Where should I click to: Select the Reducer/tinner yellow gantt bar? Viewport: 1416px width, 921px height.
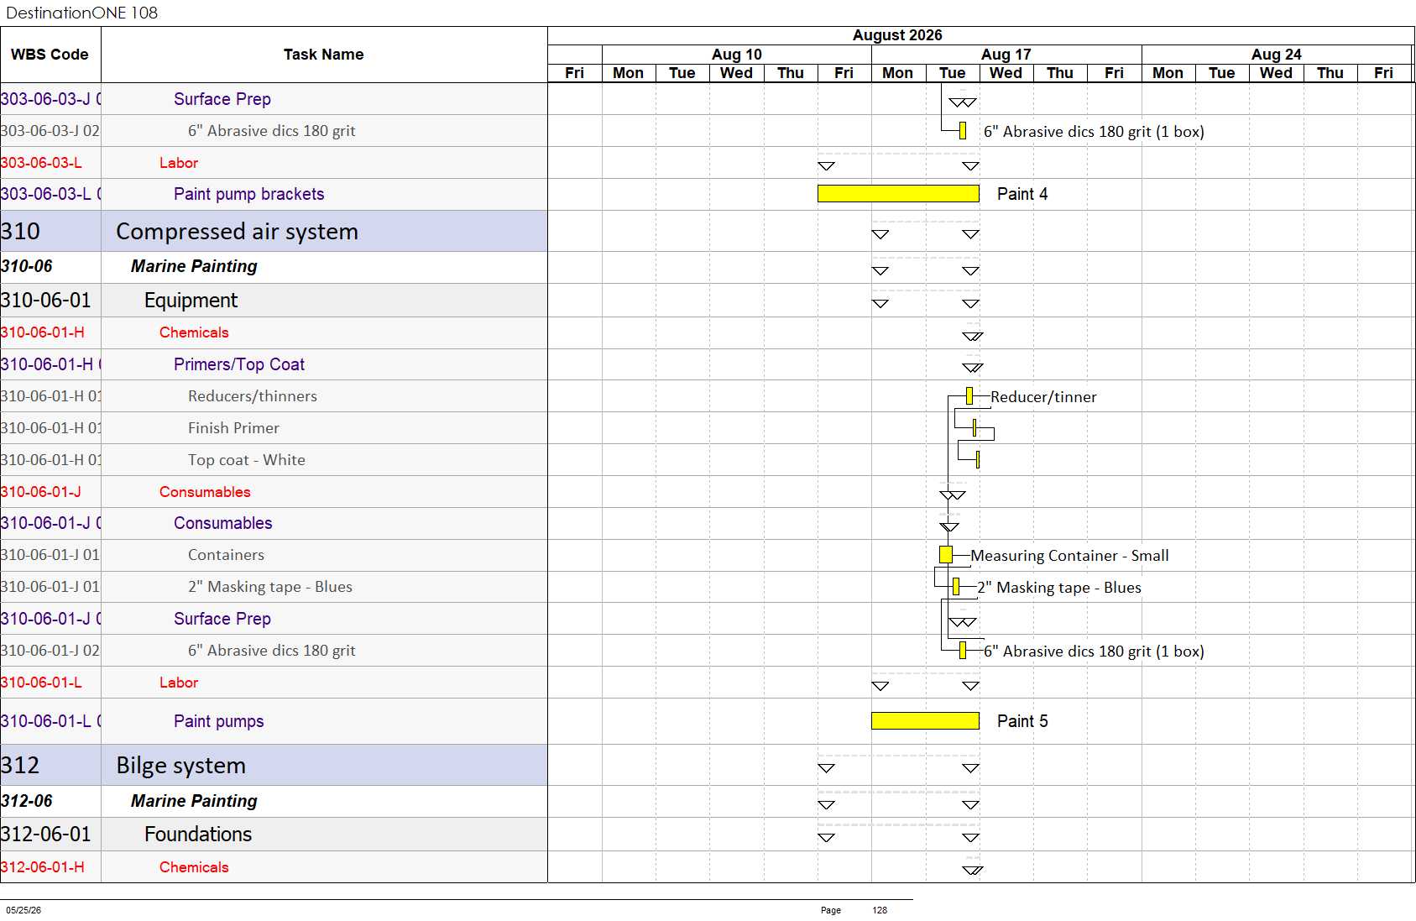[969, 396]
